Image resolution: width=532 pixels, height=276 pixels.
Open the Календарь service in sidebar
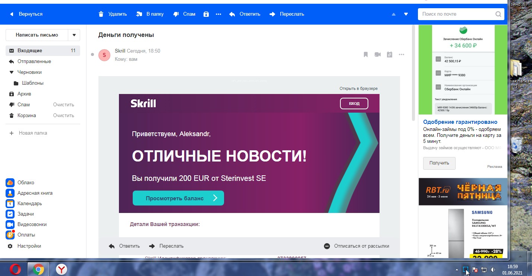click(x=24, y=204)
